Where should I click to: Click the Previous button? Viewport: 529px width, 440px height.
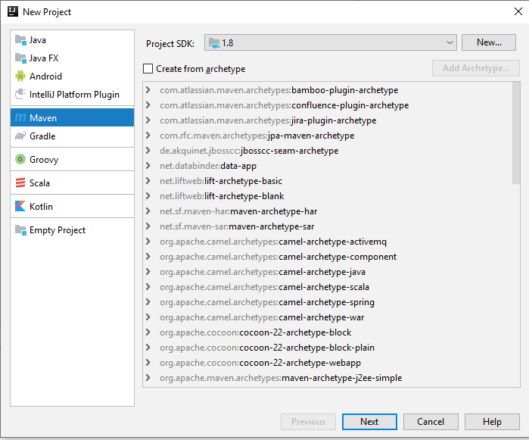tap(308, 422)
